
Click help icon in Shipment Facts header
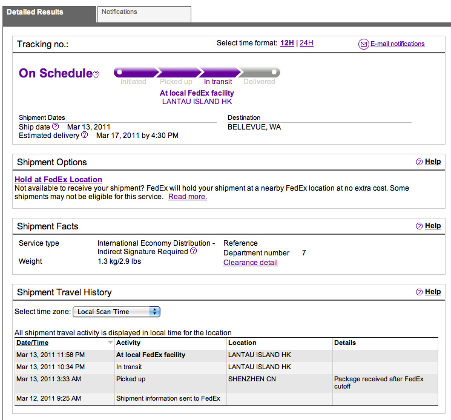click(x=419, y=226)
